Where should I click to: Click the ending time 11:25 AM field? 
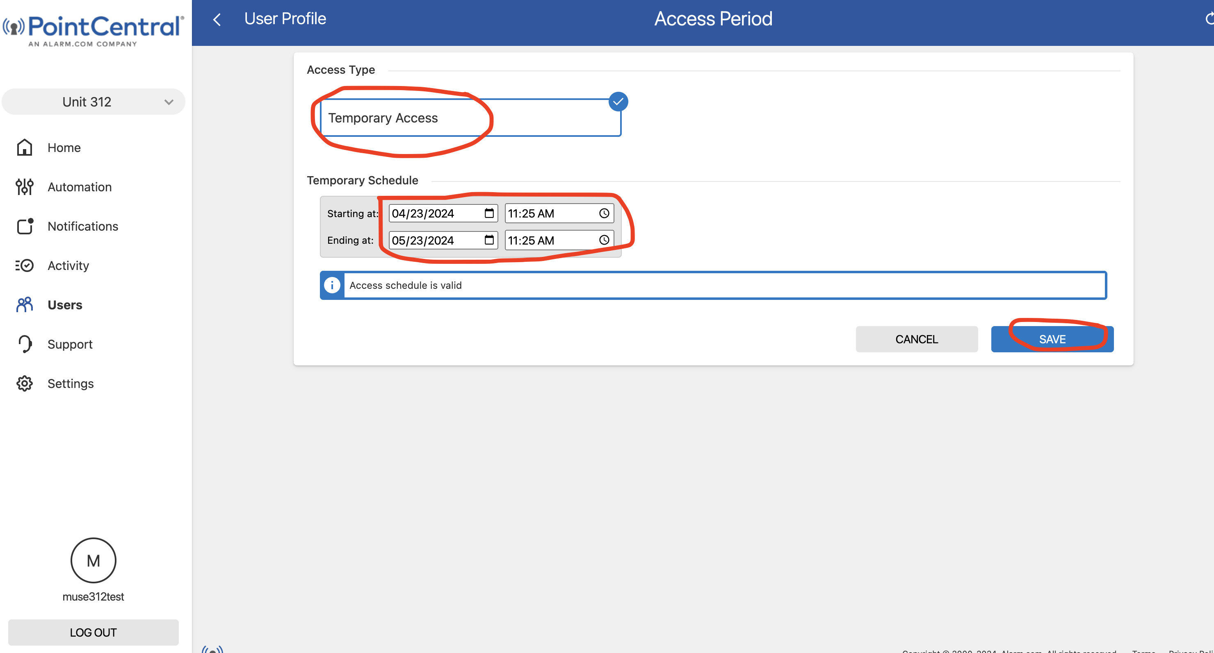pos(547,240)
